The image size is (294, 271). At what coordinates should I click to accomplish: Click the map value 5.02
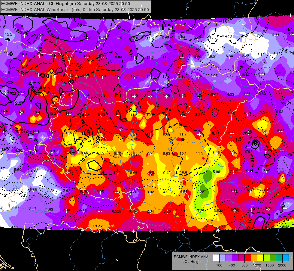pyautogui.click(x=214, y=95)
